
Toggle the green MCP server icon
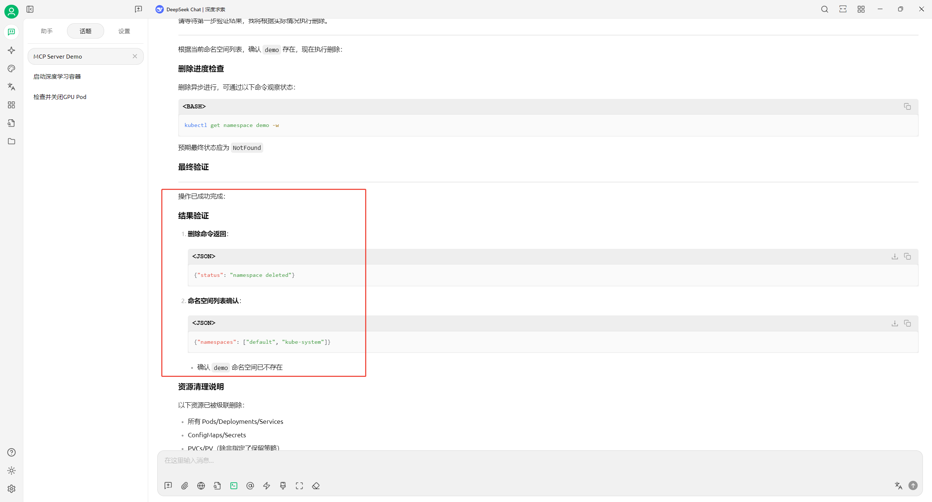click(234, 486)
